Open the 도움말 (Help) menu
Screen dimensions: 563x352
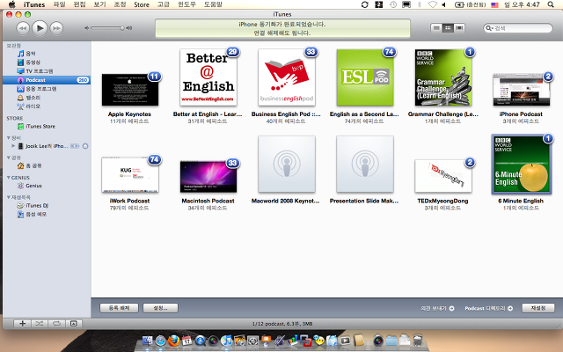(x=213, y=4)
